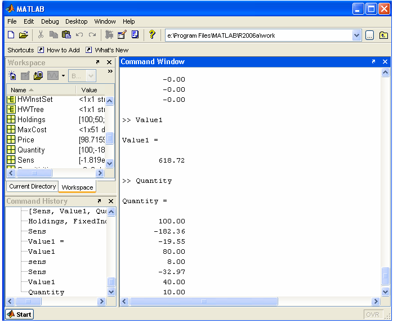Image resolution: width=393 pixels, height=323 pixels.
Task: Click Value column header in Workspace
Action: click(x=91, y=90)
